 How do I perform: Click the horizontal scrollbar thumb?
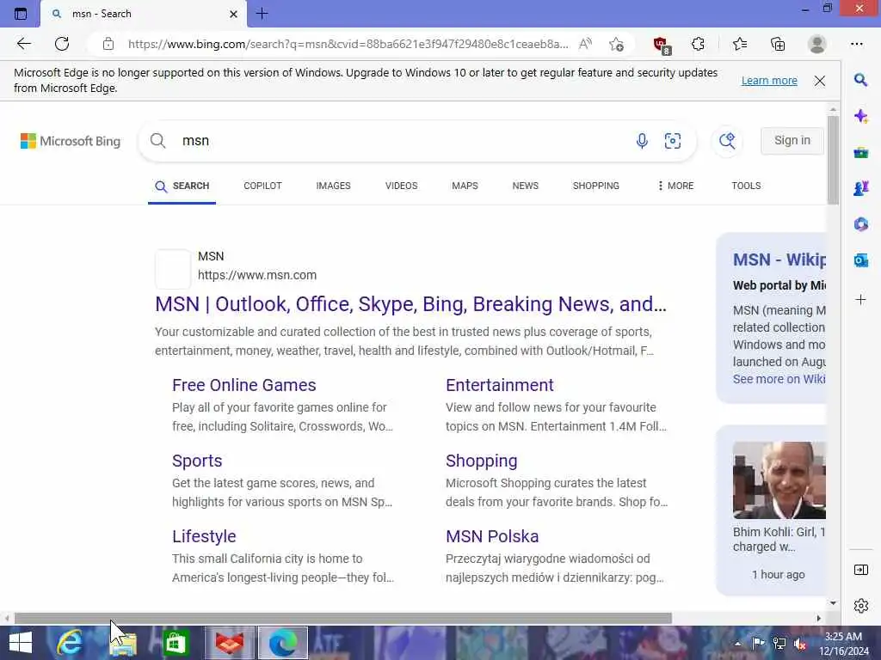(342, 619)
